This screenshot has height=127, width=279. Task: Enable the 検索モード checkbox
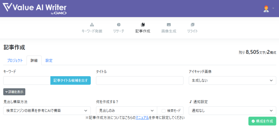click(x=163, y=111)
